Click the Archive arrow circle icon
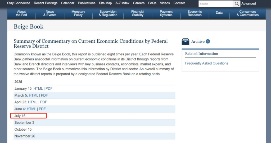The height and width of the screenshot is (143, 271). (x=208, y=41)
